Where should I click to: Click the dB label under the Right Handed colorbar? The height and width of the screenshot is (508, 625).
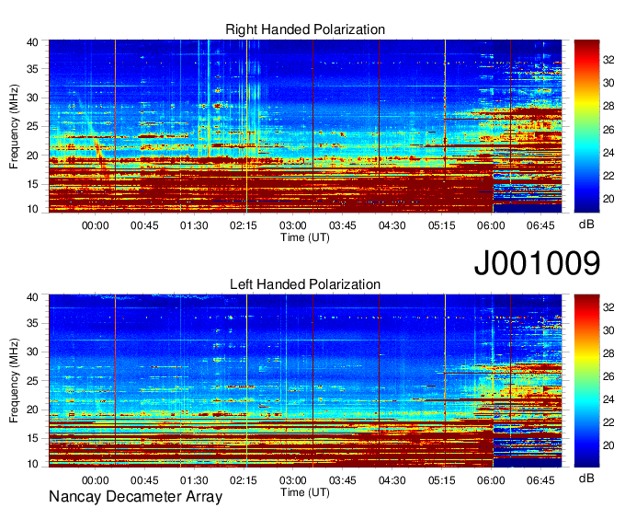pos(586,225)
